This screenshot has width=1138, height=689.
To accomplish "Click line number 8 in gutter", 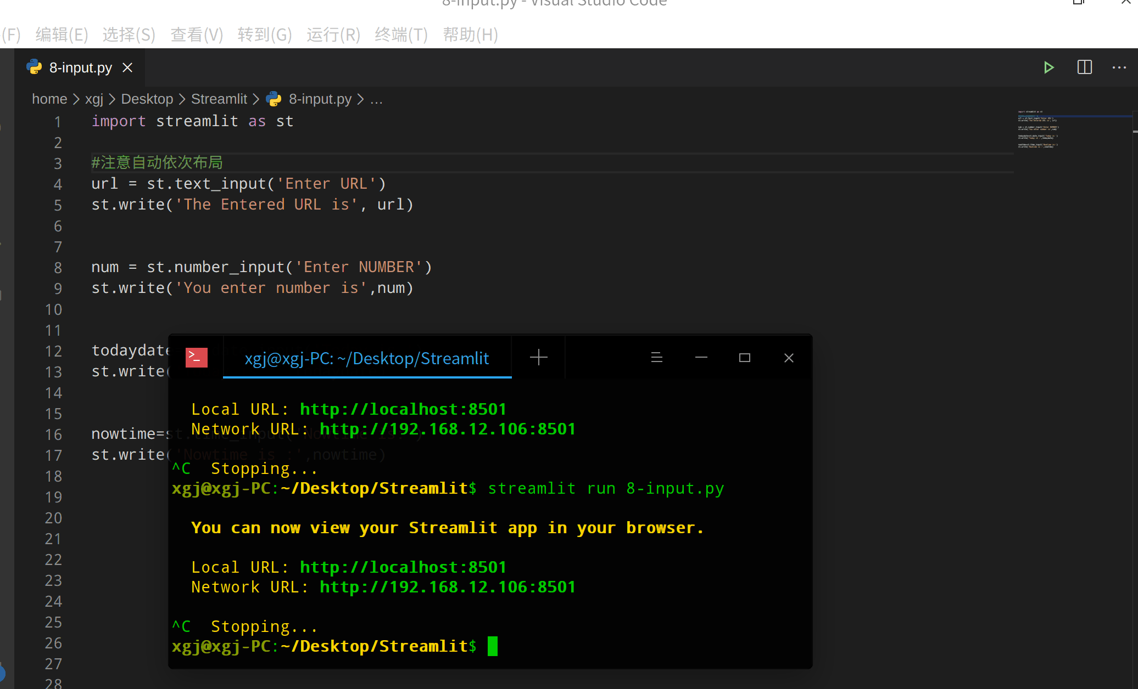I will pos(58,268).
